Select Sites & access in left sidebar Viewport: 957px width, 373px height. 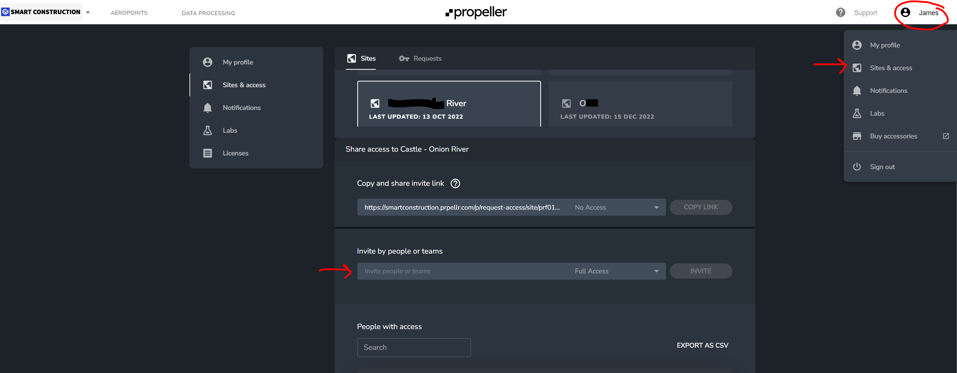256,85
